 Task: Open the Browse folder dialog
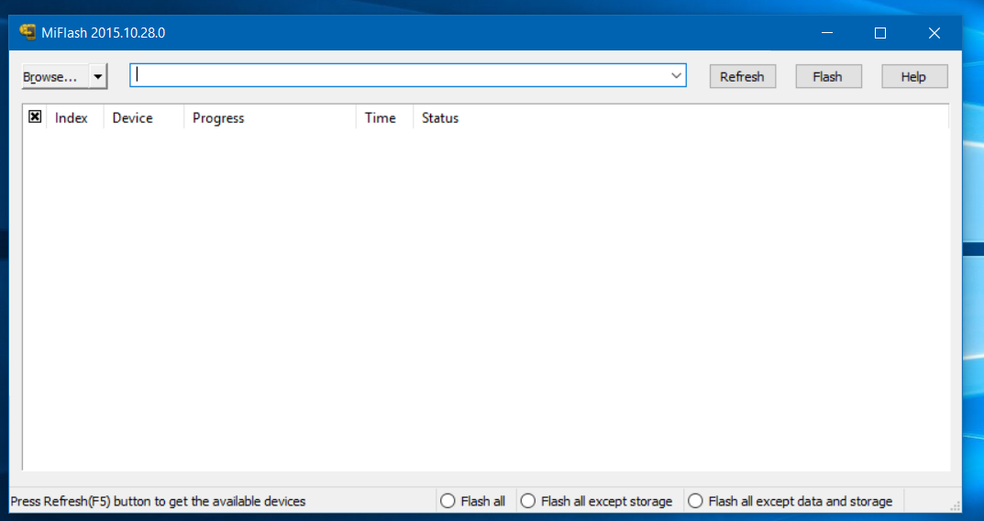(x=55, y=76)
